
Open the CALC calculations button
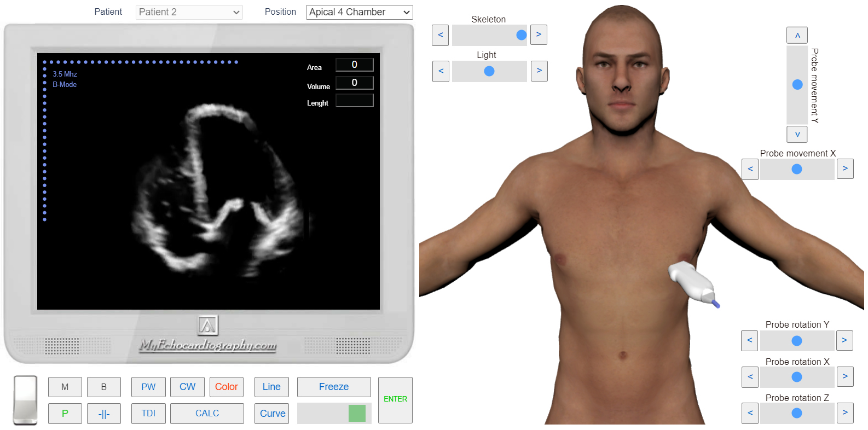207,414
